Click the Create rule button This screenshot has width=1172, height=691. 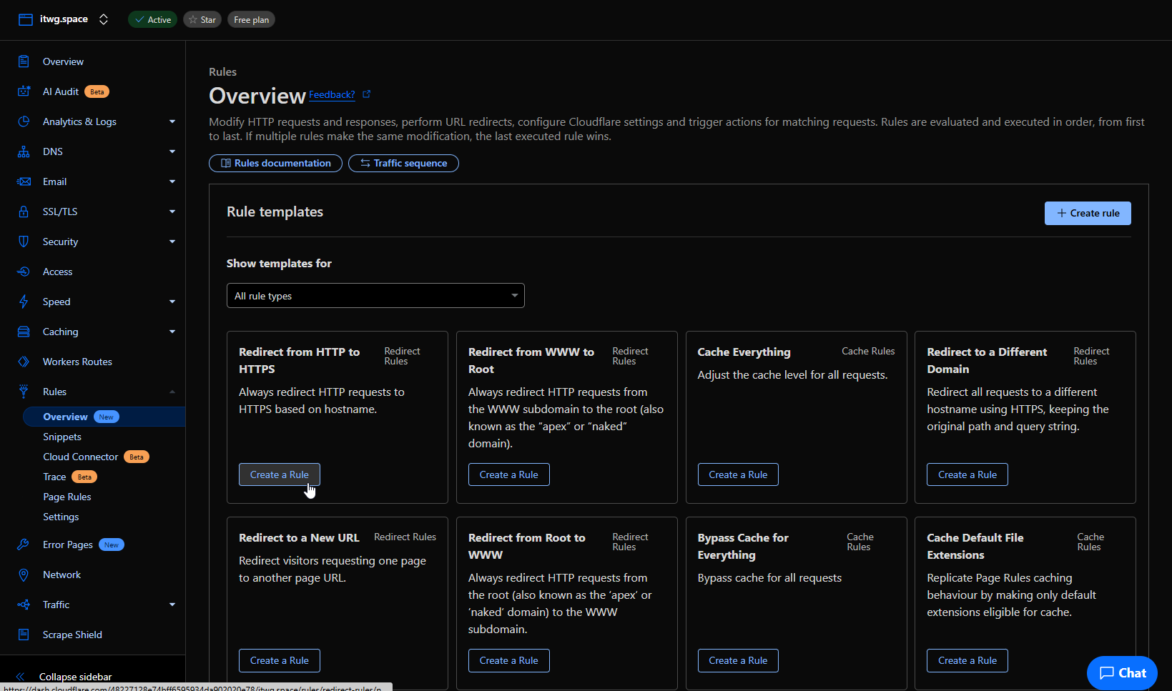tap(1088, 213)
